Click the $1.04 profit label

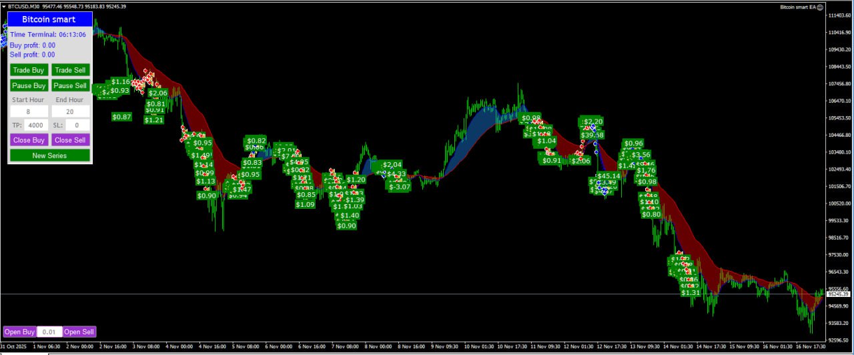546,141
